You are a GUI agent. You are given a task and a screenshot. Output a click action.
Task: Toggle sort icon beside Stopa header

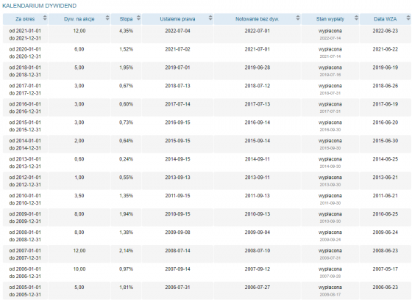138,18
